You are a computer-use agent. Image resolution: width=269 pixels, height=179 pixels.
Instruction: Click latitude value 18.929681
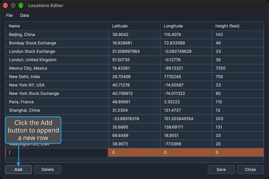122,43
